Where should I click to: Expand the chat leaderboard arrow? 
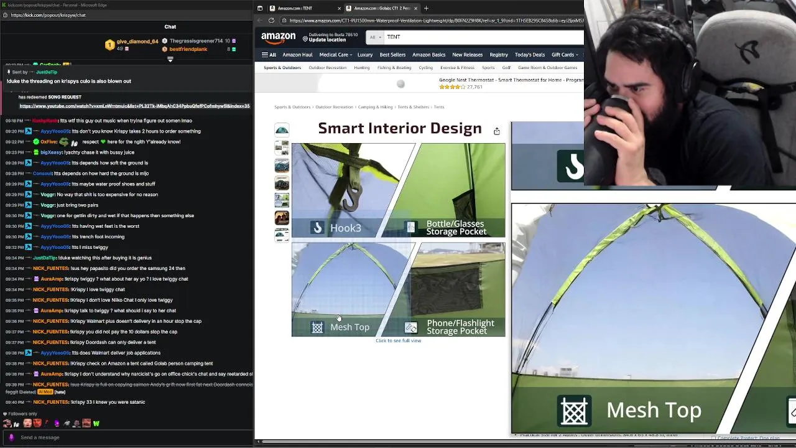coord(170,60)
